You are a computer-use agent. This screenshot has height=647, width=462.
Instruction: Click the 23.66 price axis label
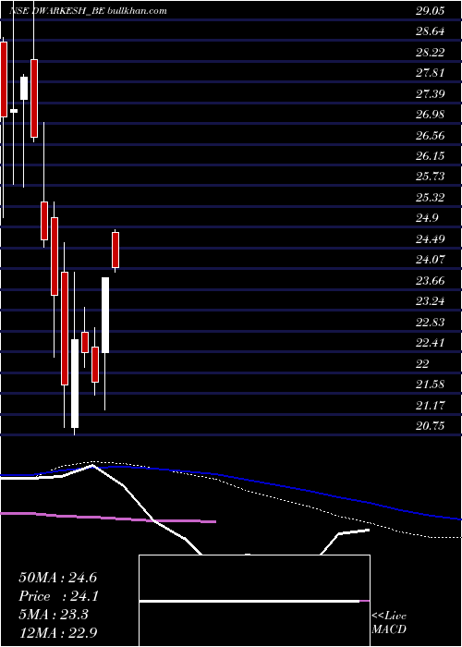431,281
